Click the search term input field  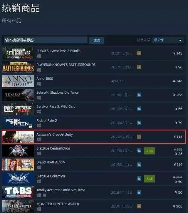point(45,40)
